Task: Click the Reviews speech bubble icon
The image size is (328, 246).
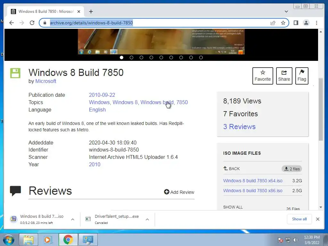Action: (15, 191)
